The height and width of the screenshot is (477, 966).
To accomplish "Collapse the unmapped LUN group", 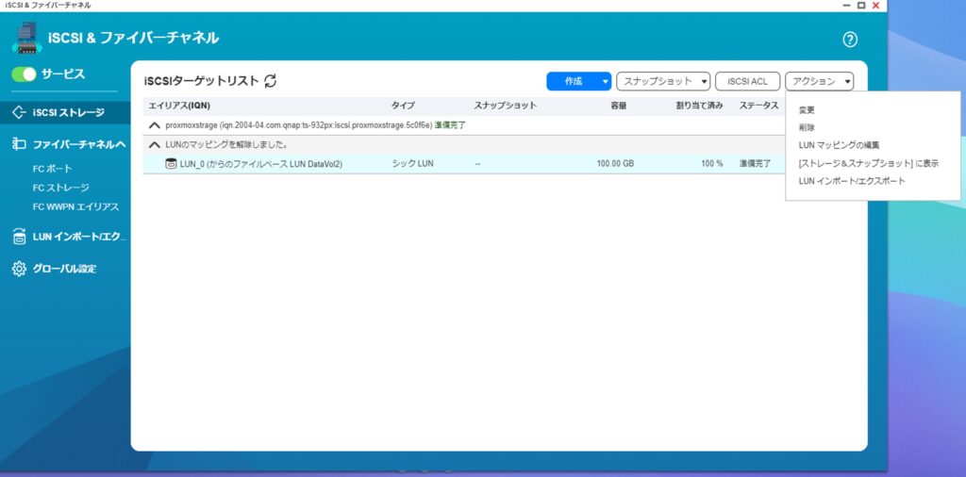I will pos(155,145).
